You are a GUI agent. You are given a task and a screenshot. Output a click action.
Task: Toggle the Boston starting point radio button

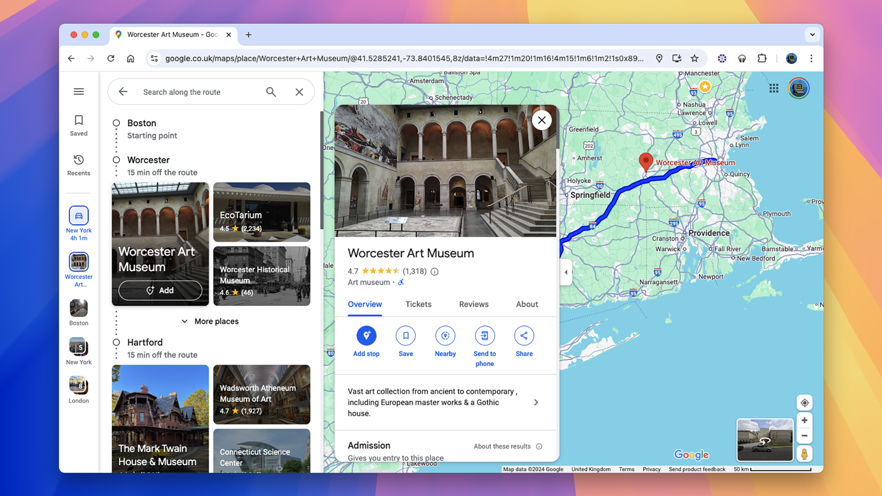tap(116, 123)
